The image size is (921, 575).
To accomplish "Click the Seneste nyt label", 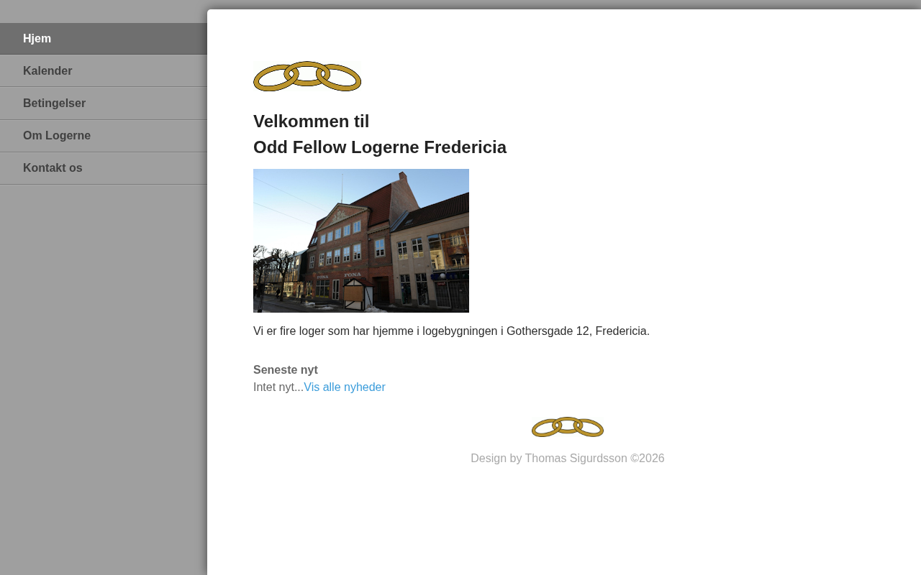I will tap(286, 370).
